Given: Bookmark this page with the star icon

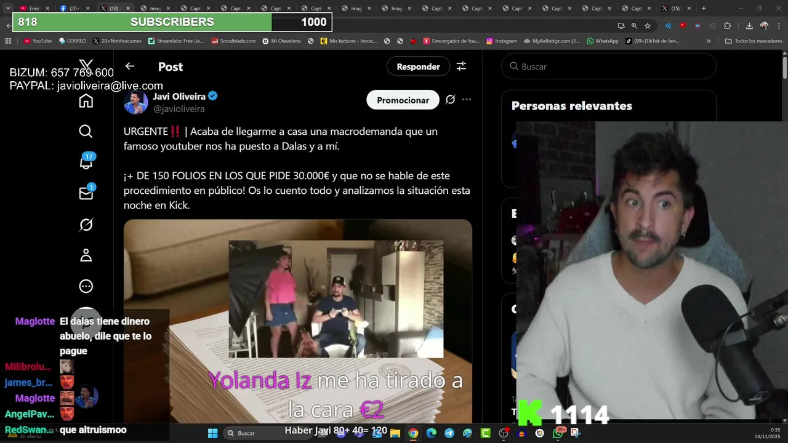Looking at the screenshot, I should point(648,26).
